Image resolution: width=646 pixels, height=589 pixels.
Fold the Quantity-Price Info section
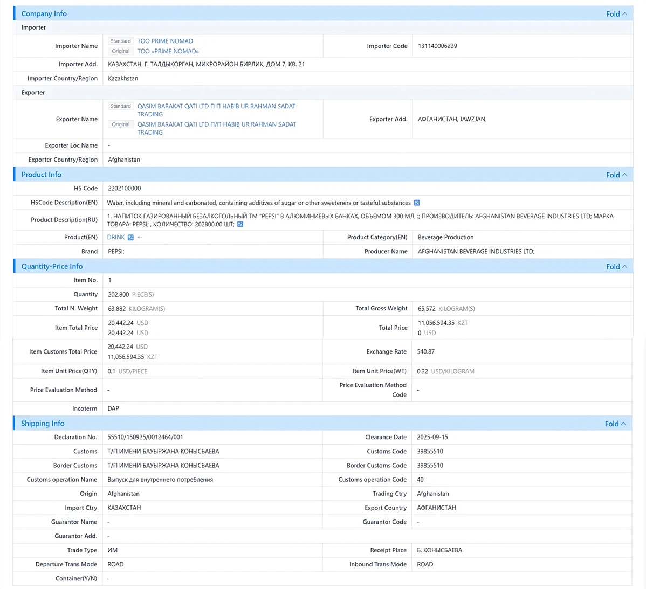[616, 267]
